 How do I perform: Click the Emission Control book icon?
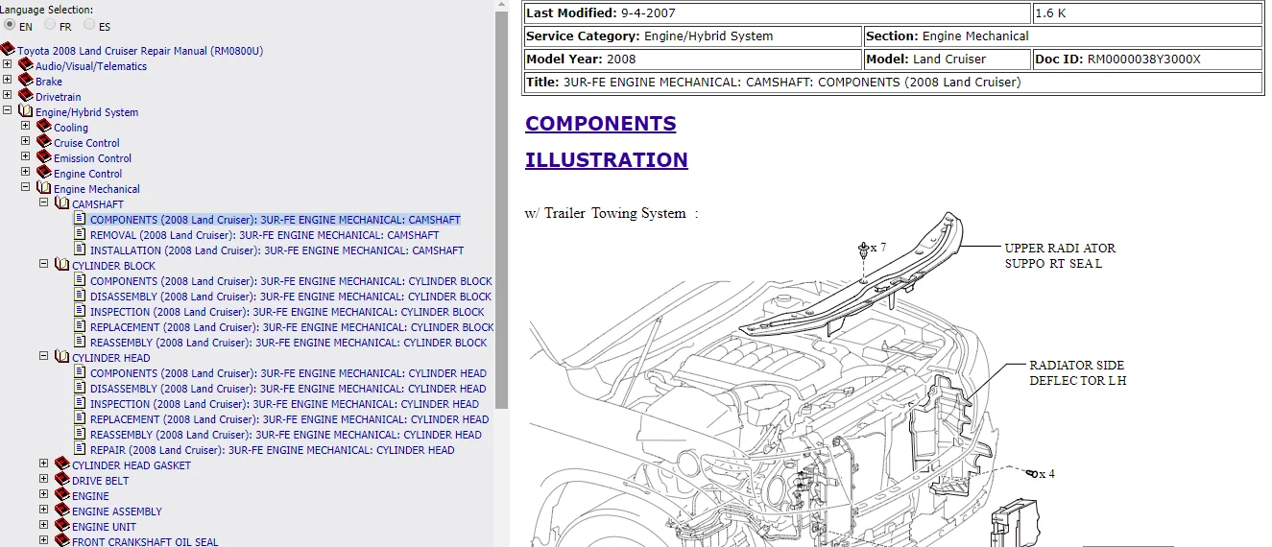pyautogui.click(x=44, y=157)
